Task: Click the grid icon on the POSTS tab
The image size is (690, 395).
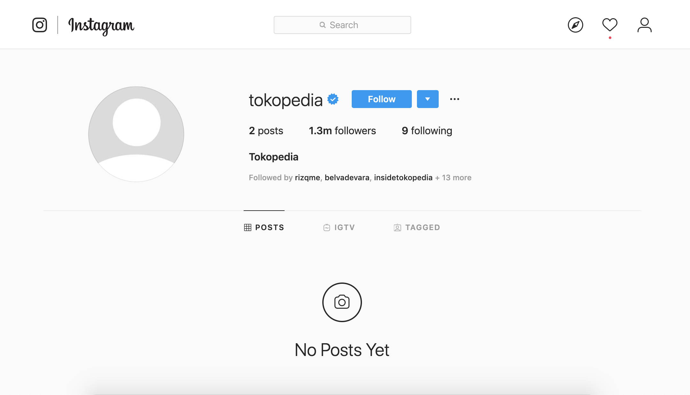Action: pyautogui.click(x=248, y=227)
